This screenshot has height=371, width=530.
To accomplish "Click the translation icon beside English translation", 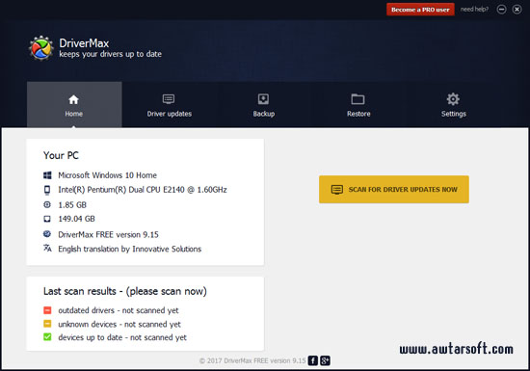I will click(47, 248).
